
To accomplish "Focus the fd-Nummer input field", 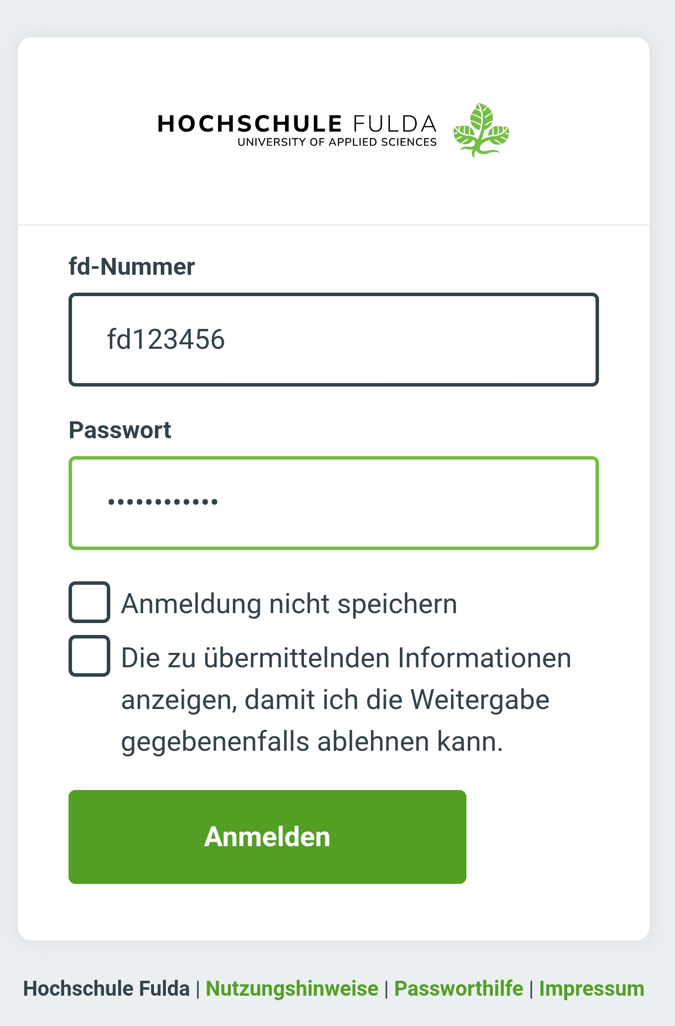I will pyautogui.click(x=333, y=340).
